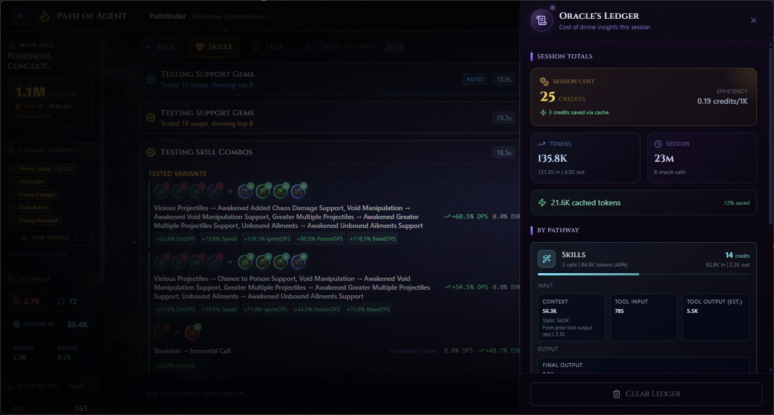Image resolution: width=774 pixels, height=415 pixels.
Task: Click the Session clock icon
Action: (x=658, y=144)
